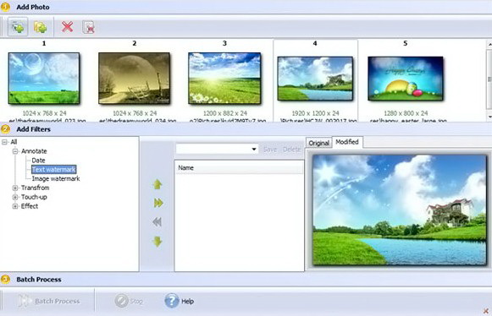Click the step 2 Add Filters badge
Viewport: 492px width, 316px height.
tap(5, 129)
